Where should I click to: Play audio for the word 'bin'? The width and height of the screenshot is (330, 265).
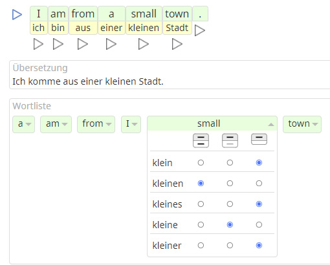pyautogui.click(x=58, y=44)
